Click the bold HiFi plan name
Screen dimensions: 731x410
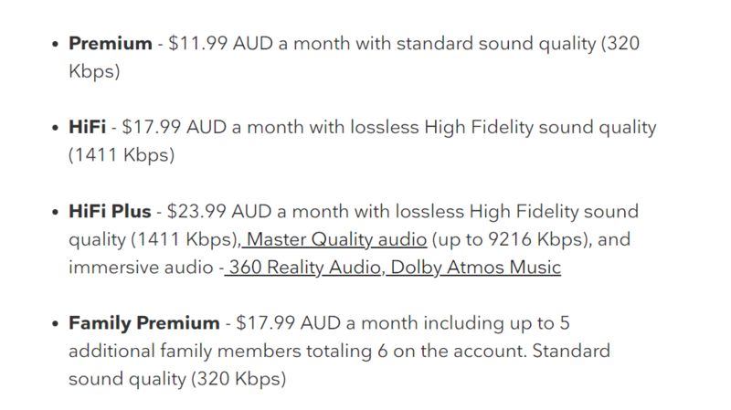[x=86, y=128]
